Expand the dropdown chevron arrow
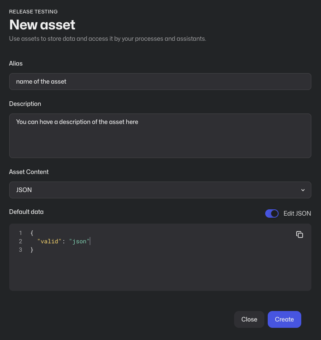The image size is (321, 340). (x=303, y=190)
